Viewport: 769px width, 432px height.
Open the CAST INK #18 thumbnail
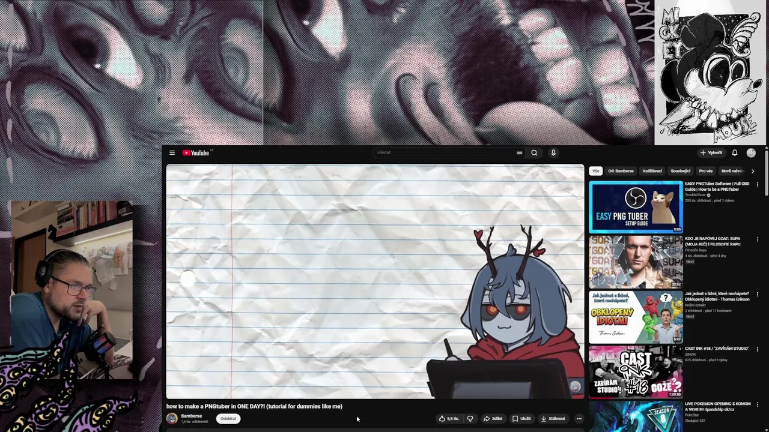[x=636, y=372]
